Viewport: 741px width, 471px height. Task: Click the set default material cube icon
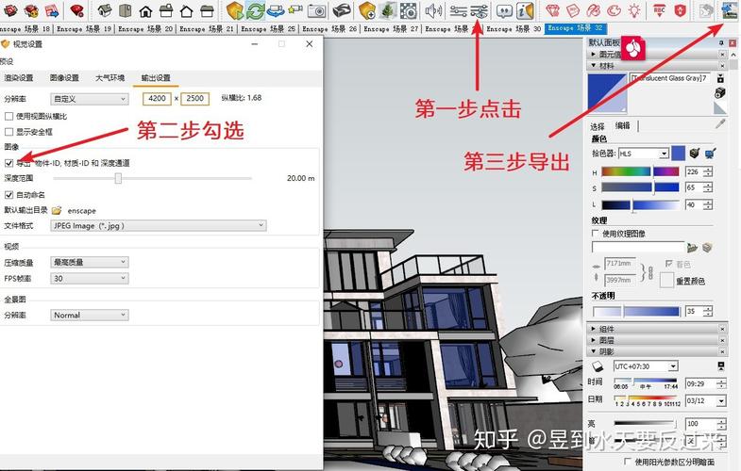720,92
